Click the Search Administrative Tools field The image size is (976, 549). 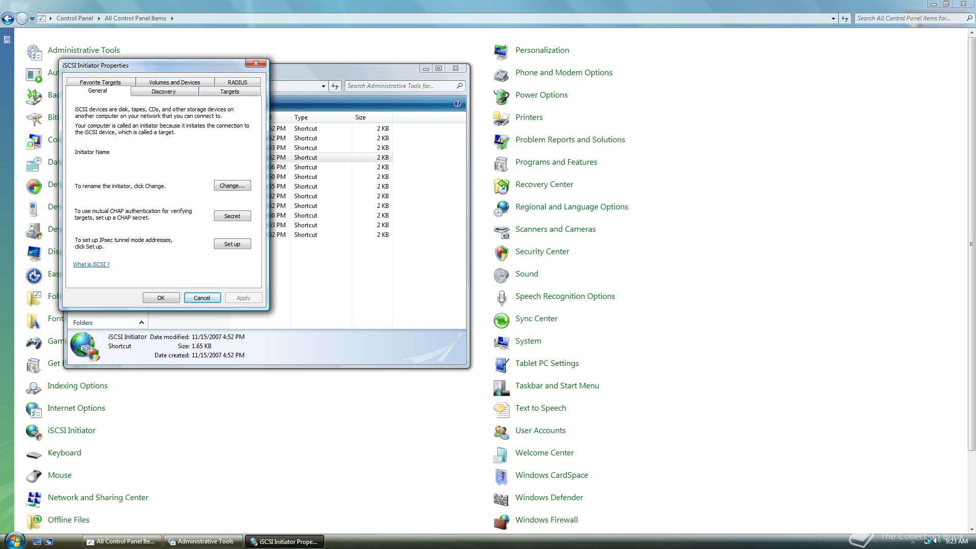400,86
